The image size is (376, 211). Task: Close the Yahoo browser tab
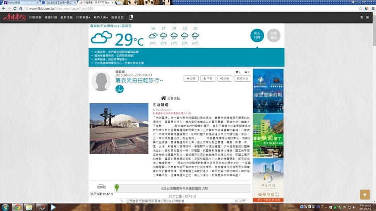coord(37,2)
